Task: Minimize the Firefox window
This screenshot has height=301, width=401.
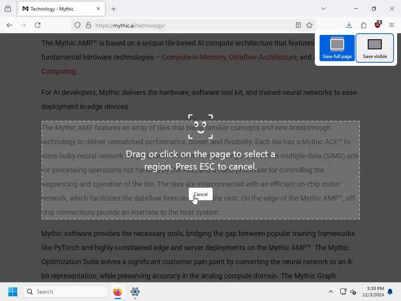Action: coord(356,9)
